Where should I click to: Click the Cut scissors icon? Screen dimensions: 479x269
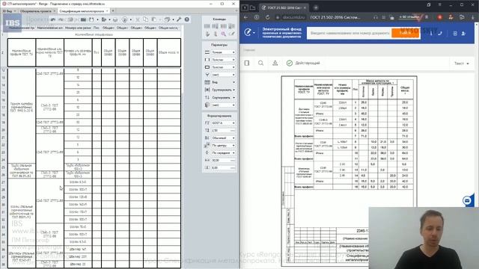pos(138,19)
